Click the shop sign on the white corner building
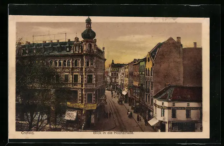Image resolution: width=224 pixels, height=146 pixels. [x=185, y=108]
